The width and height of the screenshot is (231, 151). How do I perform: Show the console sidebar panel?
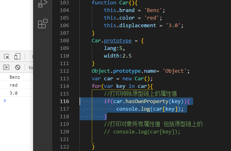point(6,68)
